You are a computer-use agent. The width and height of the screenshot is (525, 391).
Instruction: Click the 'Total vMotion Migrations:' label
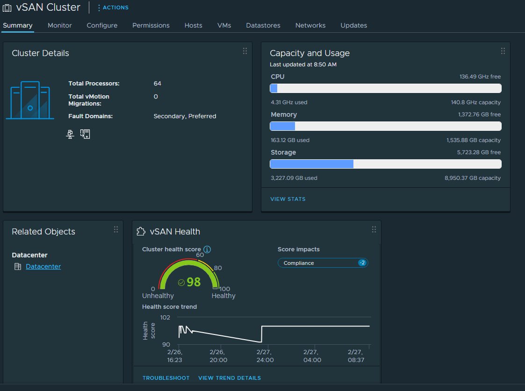point(89,100)
